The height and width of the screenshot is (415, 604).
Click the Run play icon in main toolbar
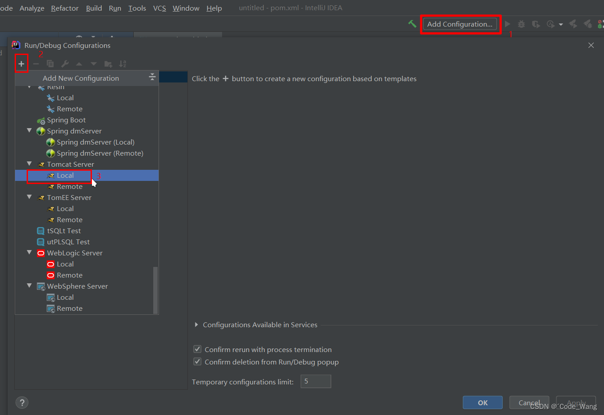[x=508, y=24]
